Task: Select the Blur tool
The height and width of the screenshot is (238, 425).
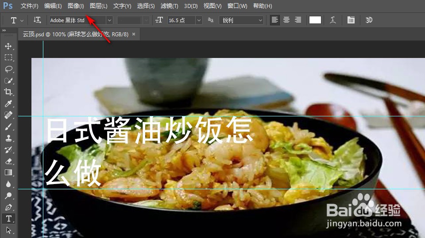Action: point(8,184)
